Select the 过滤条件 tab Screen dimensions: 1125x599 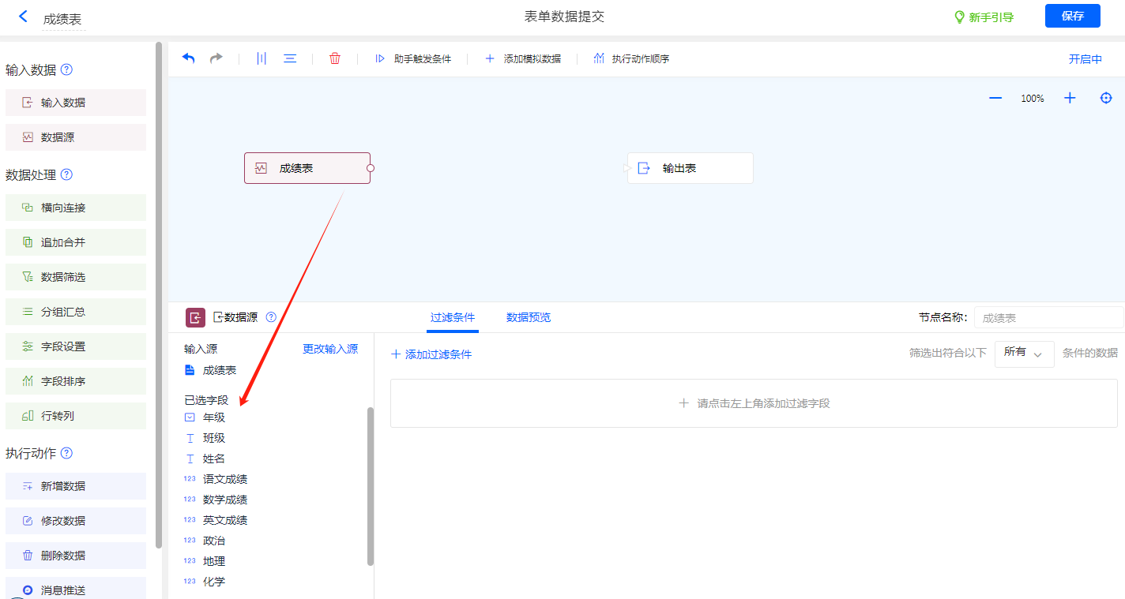tap(453, 317)
